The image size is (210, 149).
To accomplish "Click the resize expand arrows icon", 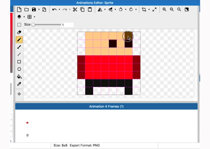I will pos(154,10).
